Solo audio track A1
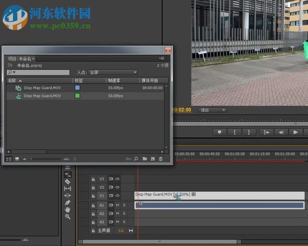308x246 pixels. pos(124,205)
